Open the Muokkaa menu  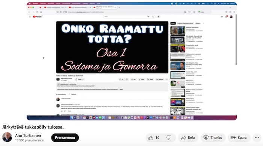tap(51, 3)
